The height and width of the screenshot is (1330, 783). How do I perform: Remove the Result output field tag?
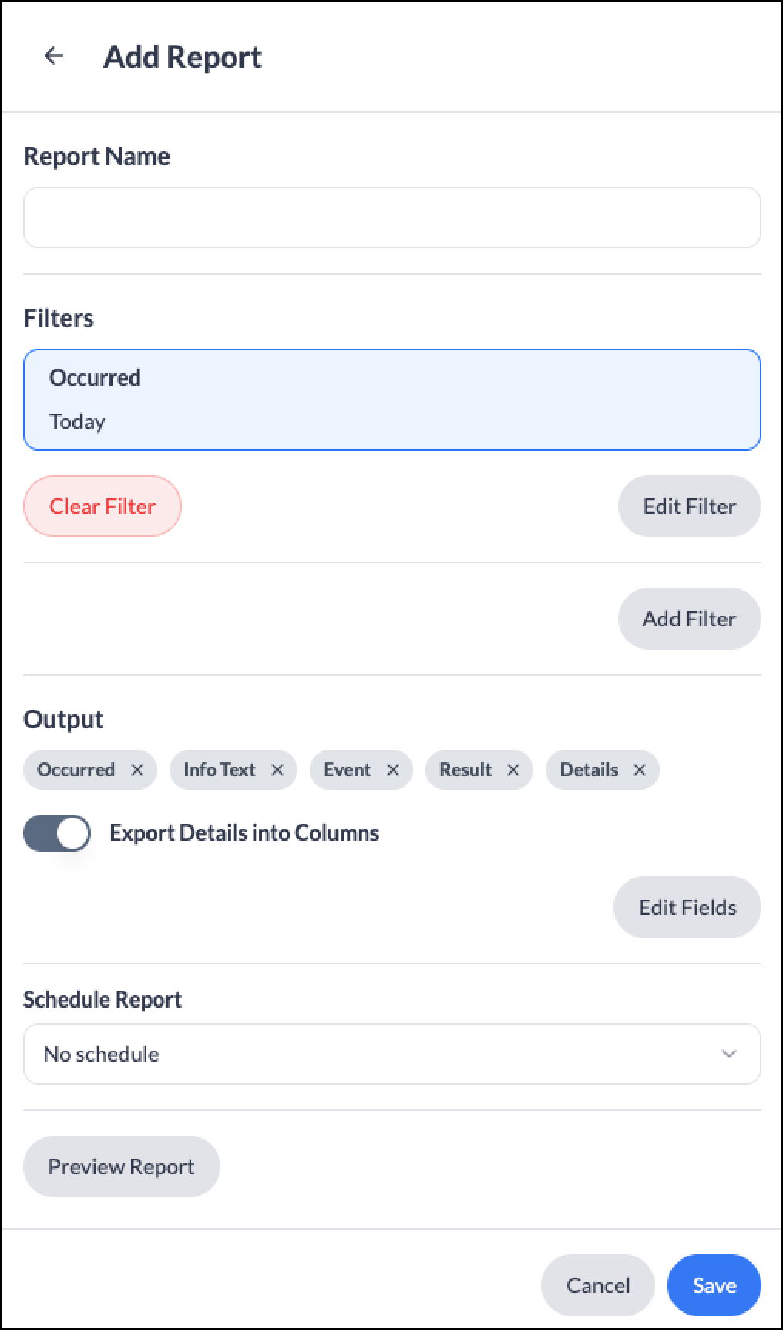pos(513,770)
